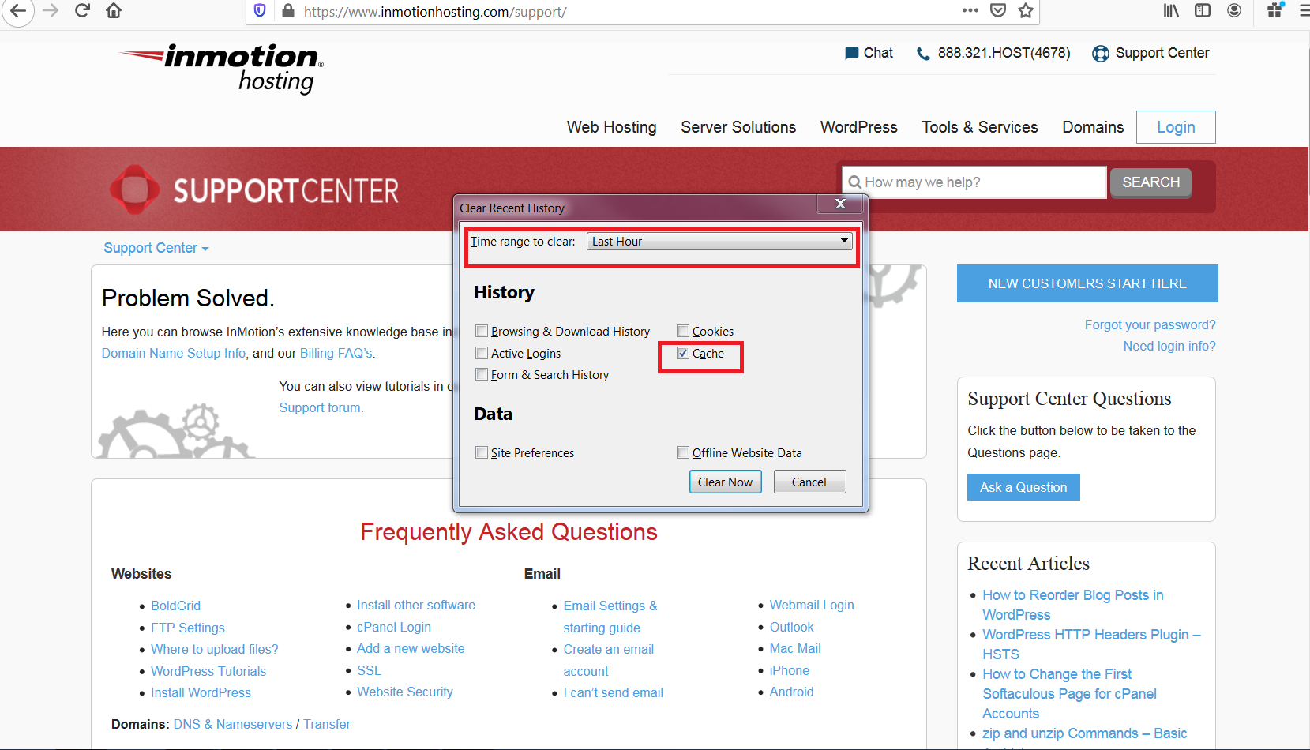
Task: Enable the Site Preferences checkbox
Action: click(x=482, y=452)
